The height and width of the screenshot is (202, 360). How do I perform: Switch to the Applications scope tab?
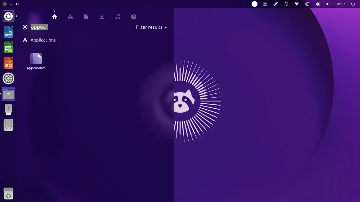70,17
